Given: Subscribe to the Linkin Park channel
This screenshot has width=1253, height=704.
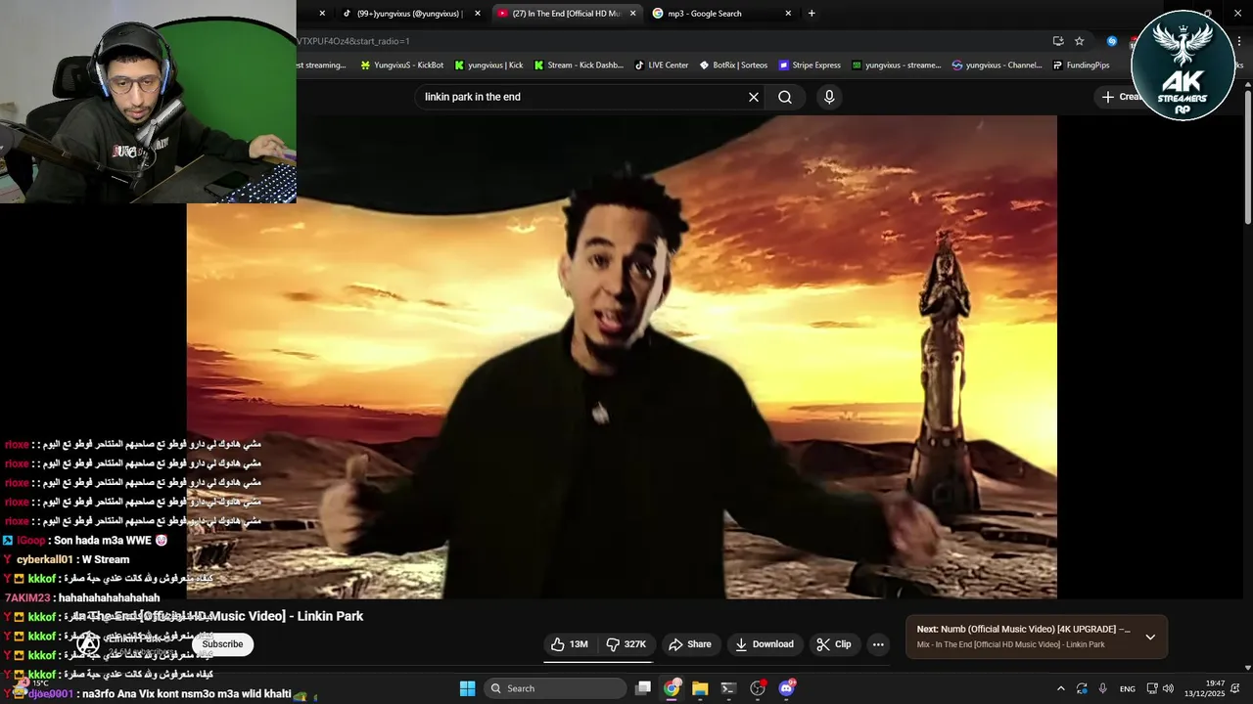Looking at the screenshot, I should pyautogui.click(x=222, y=644).
